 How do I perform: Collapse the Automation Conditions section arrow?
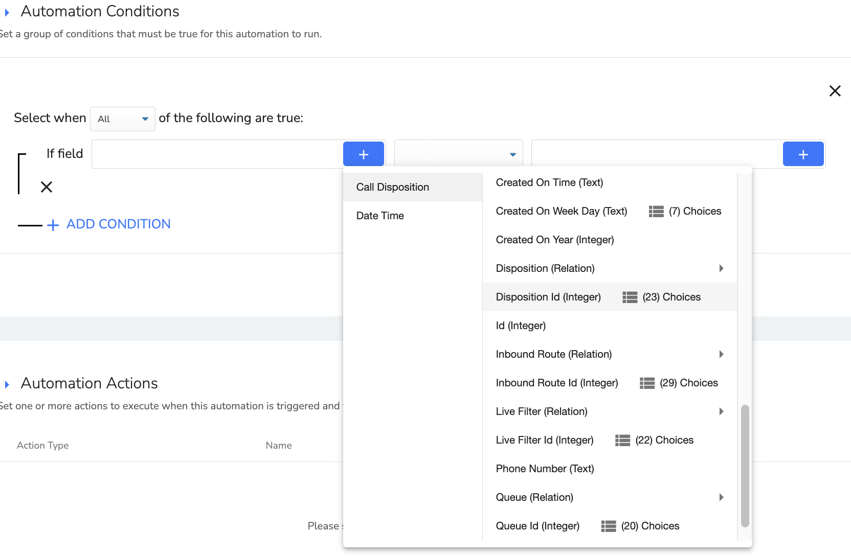(7, 12)
